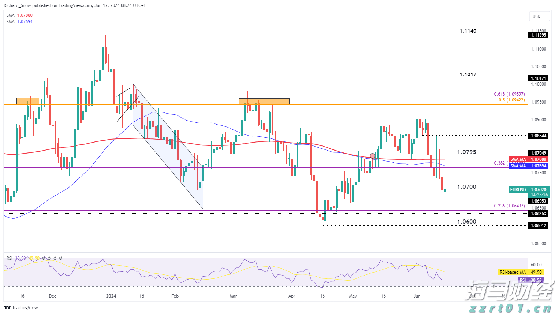Select the red SMA 1.07880 legend

coord(19,15)
